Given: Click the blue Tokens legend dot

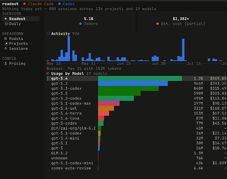Looking at the screenshot, I should (80, 24).
